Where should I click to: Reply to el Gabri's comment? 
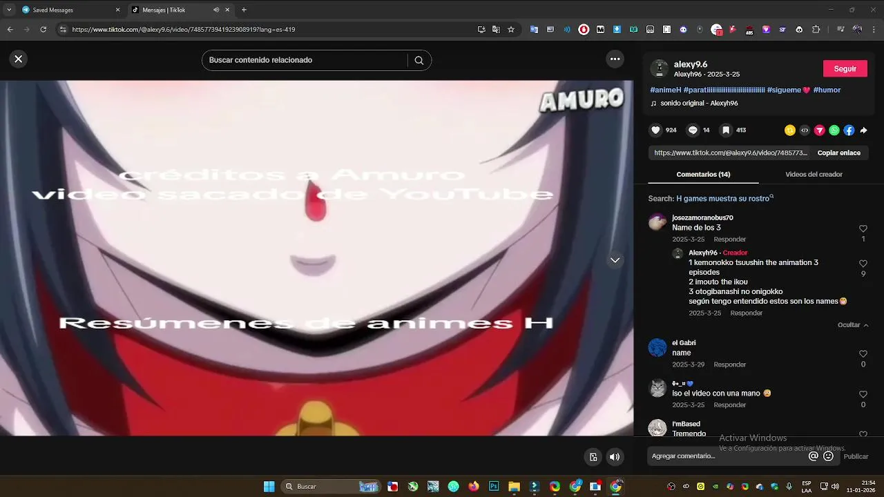coord(729,364)
